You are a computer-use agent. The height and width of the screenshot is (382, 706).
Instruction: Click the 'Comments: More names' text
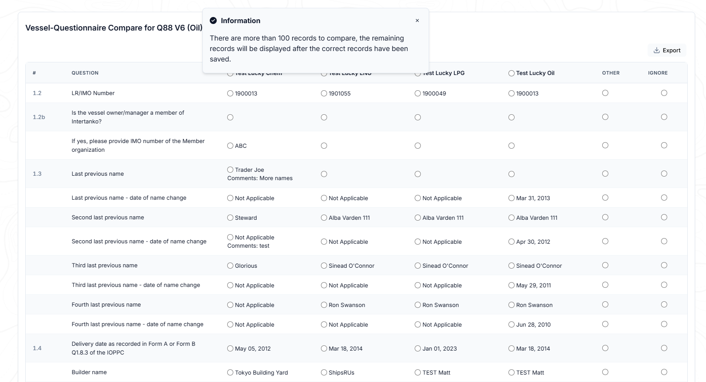260,178
